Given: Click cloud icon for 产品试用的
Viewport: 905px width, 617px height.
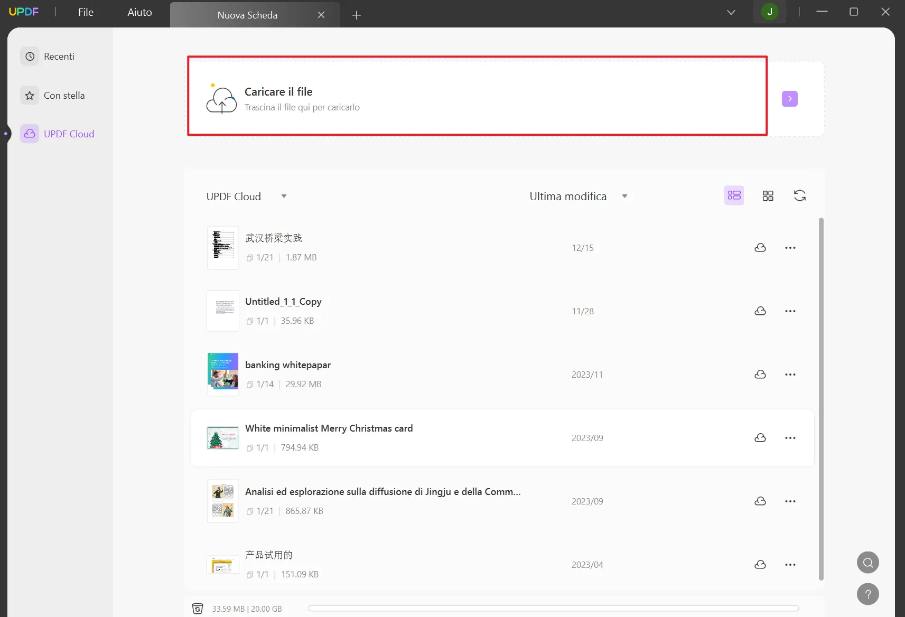Looking at the screenshot, I should tap(760, 565).
